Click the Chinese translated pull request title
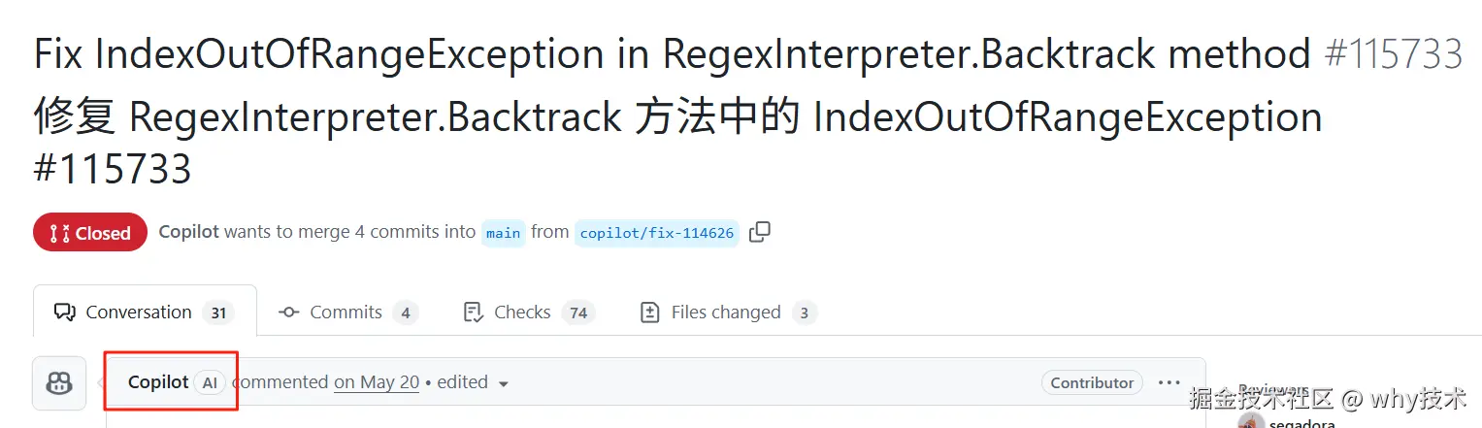This screenshot has height=428, width=1482. [x=677, y=118]
